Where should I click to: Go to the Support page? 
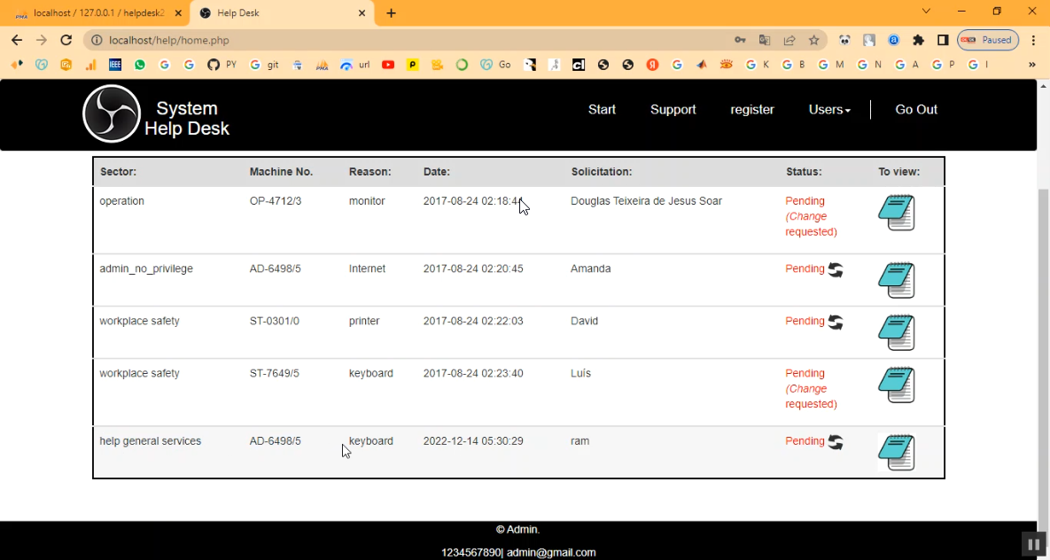(673, 110)
